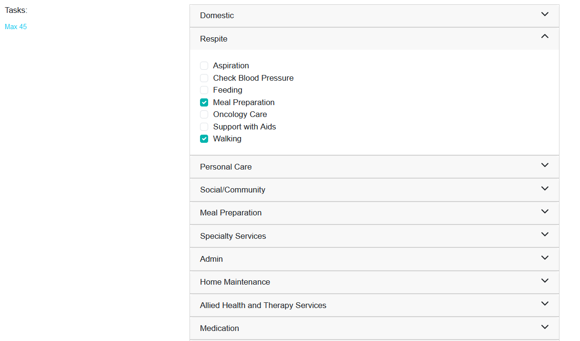
Task: Click the Admin section chevron icon
Action: pos(545,258)
